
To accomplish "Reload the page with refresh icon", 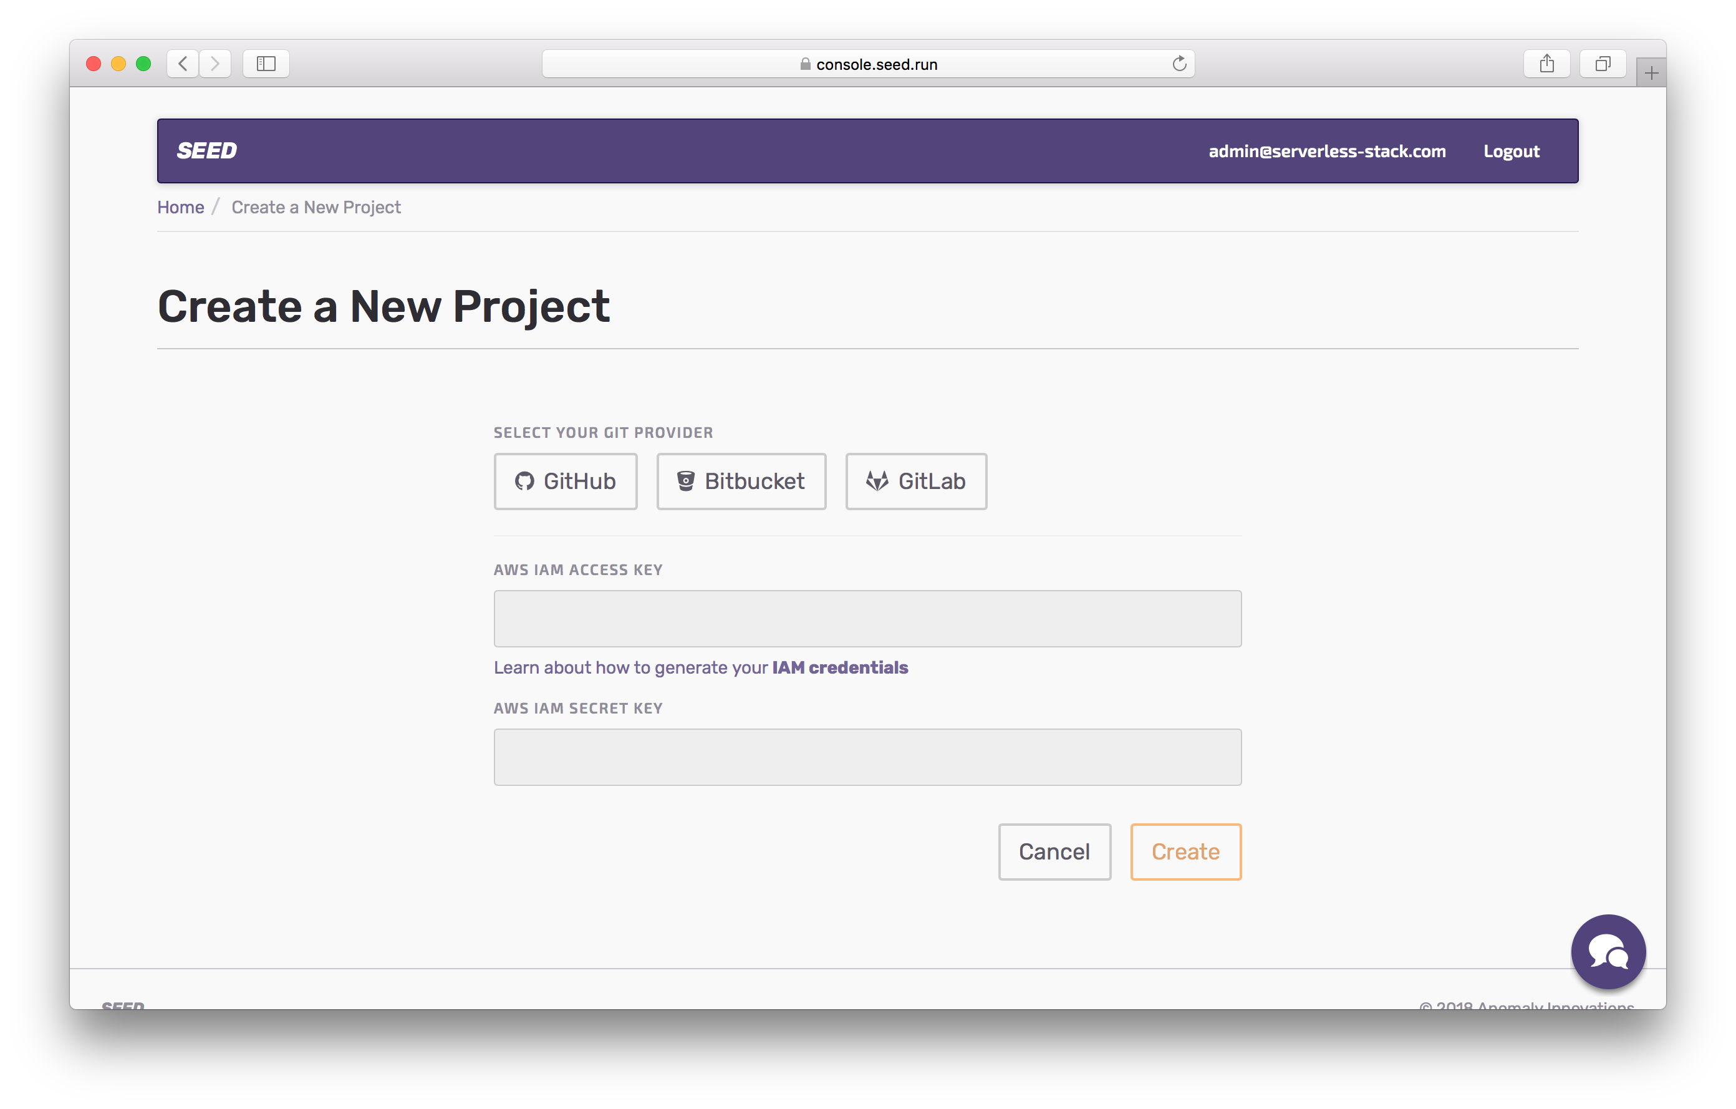I will (x=1179, y=64).
